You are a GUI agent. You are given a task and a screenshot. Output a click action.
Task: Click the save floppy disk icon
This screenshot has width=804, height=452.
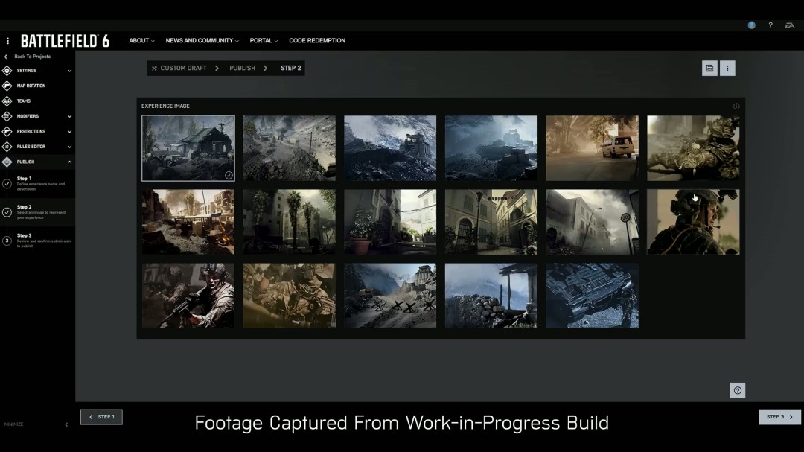709,69
